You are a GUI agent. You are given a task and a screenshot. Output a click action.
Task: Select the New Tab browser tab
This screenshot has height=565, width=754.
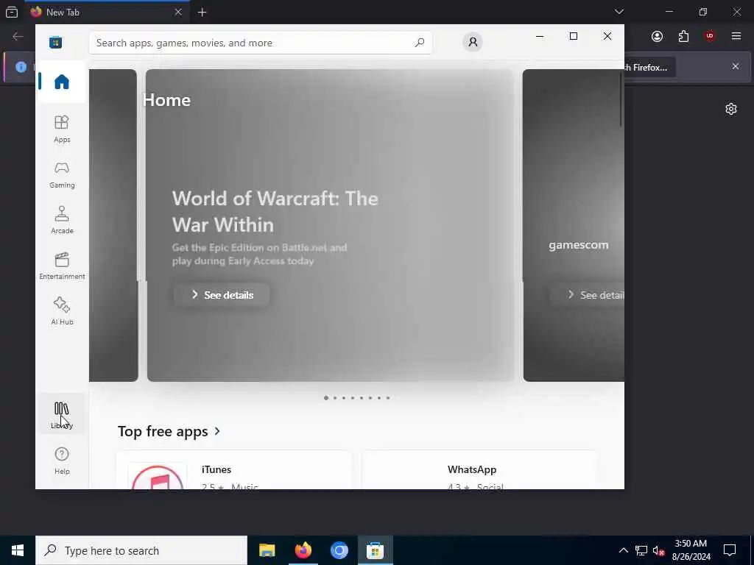(106, 12)
